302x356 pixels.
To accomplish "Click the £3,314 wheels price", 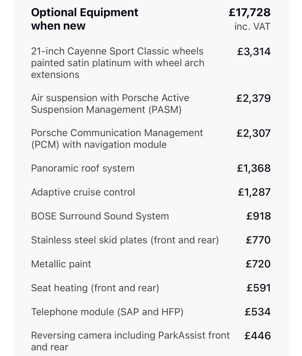I will (x=254, y=52).
